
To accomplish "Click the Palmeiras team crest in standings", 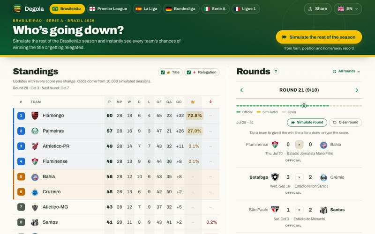I will pos(35,131).
